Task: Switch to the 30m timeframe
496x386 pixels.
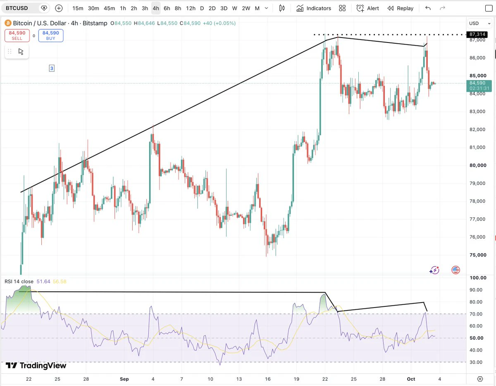Action: click(x=93, y=8)
